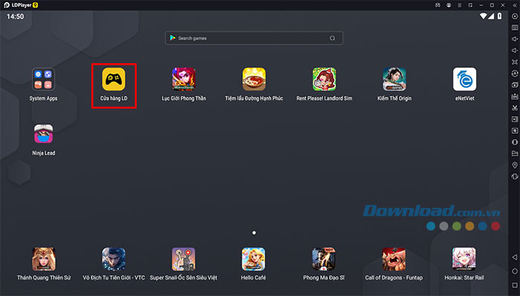Open the Cửa hàng LD store app
The height and width of the screenshot is (296, 520).
coord(114,80)
